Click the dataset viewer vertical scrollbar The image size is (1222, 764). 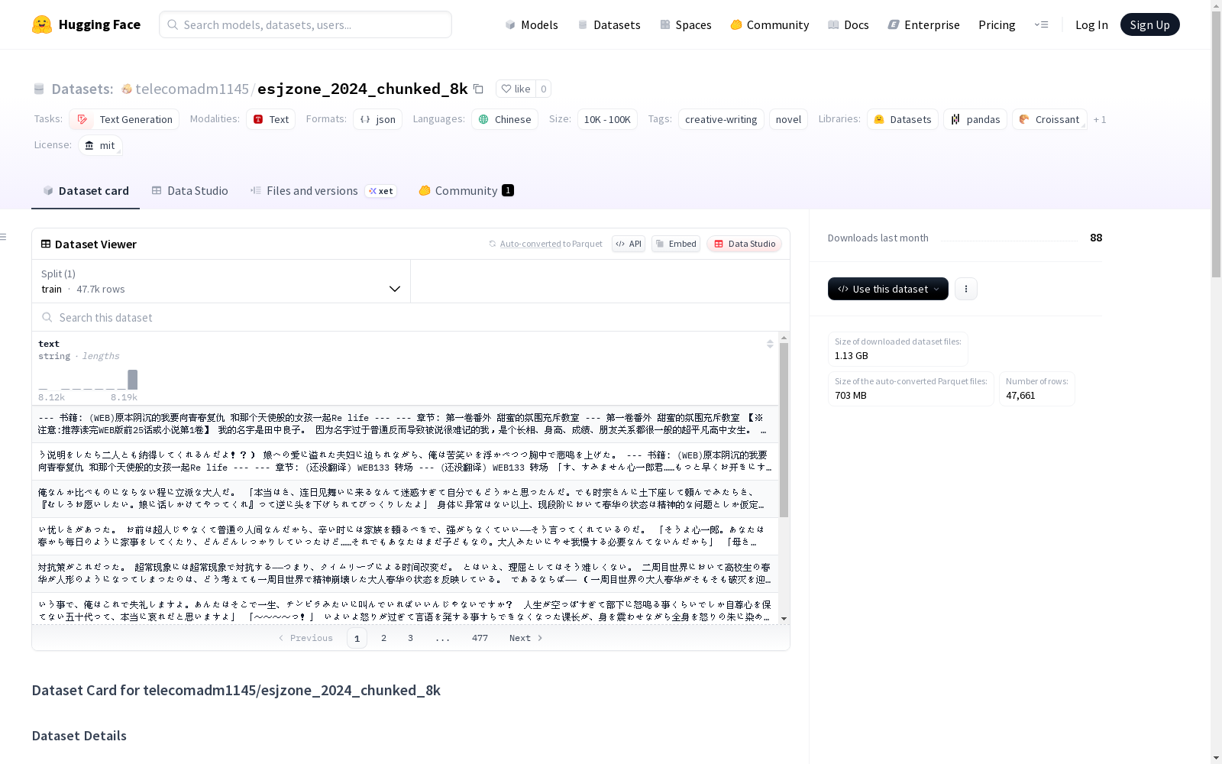tap(784, 429)
